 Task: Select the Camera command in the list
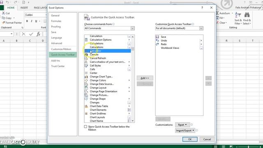click(94, 55)
